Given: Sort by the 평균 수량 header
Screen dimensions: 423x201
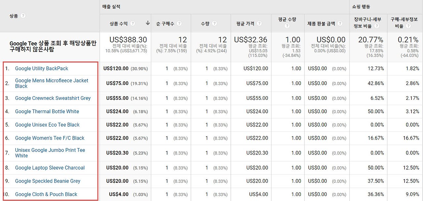Looking at the screenshot, I should (x=287, y=20).
